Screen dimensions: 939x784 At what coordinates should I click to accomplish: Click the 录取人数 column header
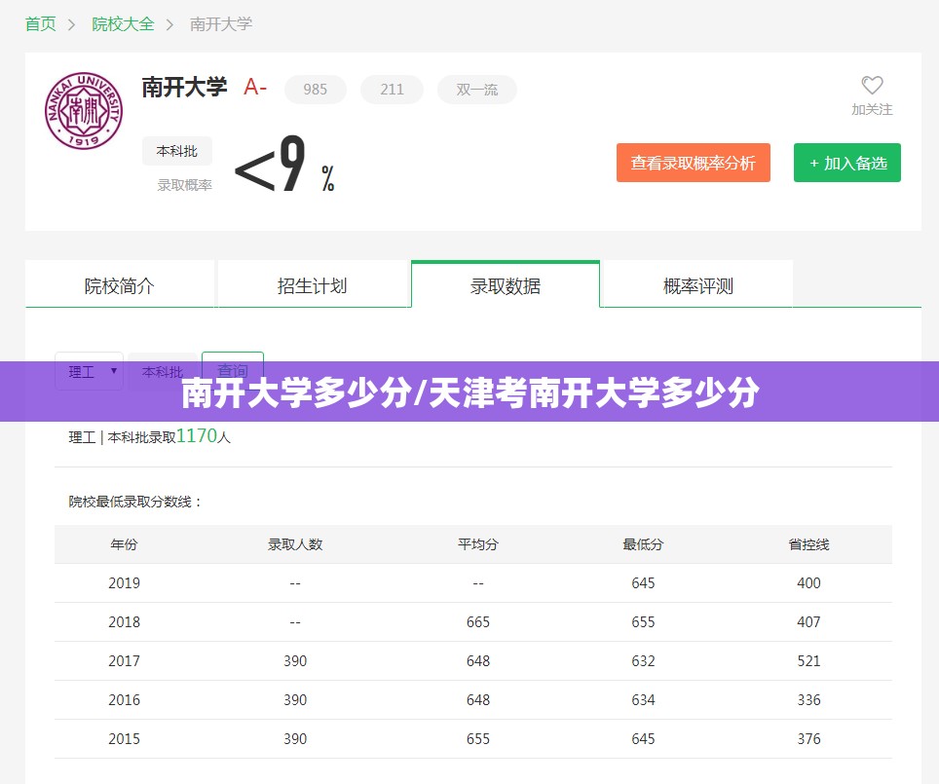pyautogui.click(x=295, y=544)
